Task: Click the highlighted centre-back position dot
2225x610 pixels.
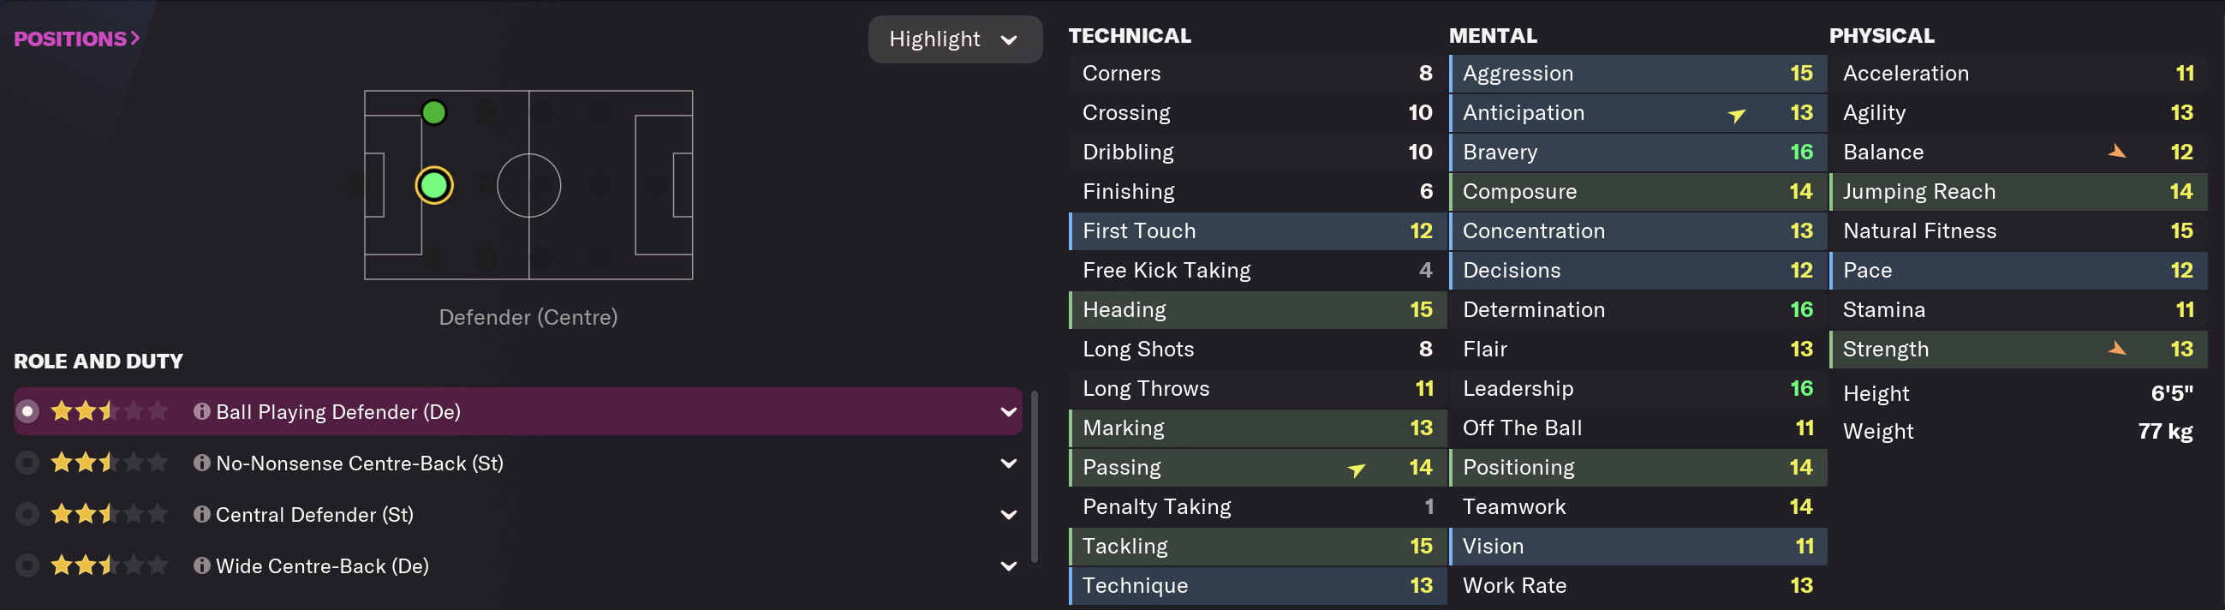Action: click(x=433, y=185)
